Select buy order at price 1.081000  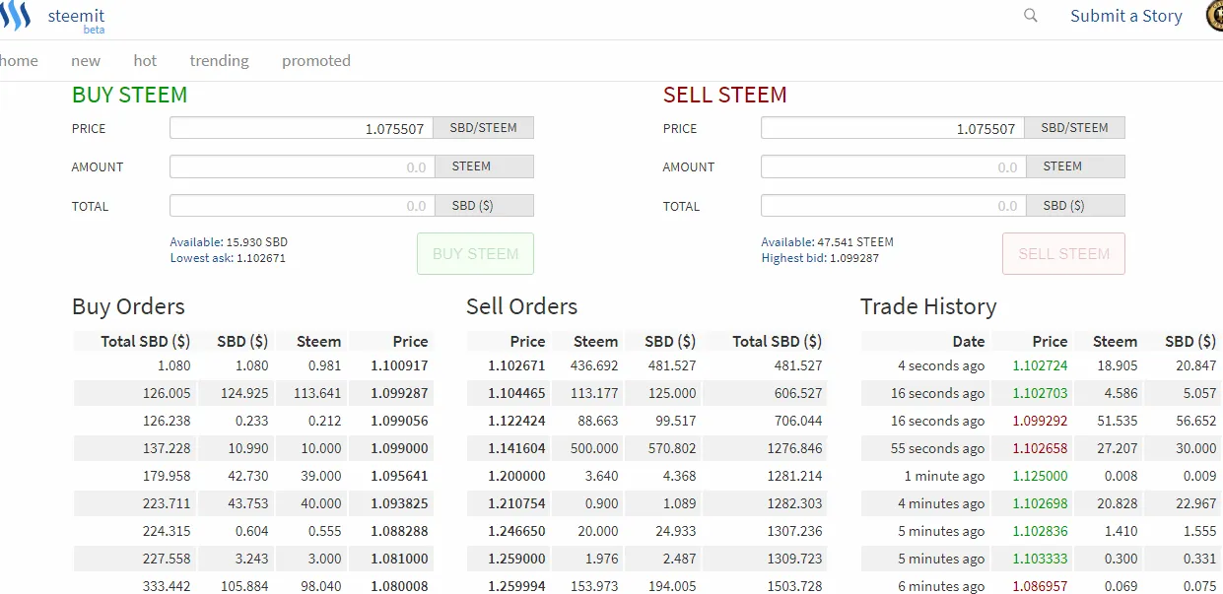(x=253, y=559)
